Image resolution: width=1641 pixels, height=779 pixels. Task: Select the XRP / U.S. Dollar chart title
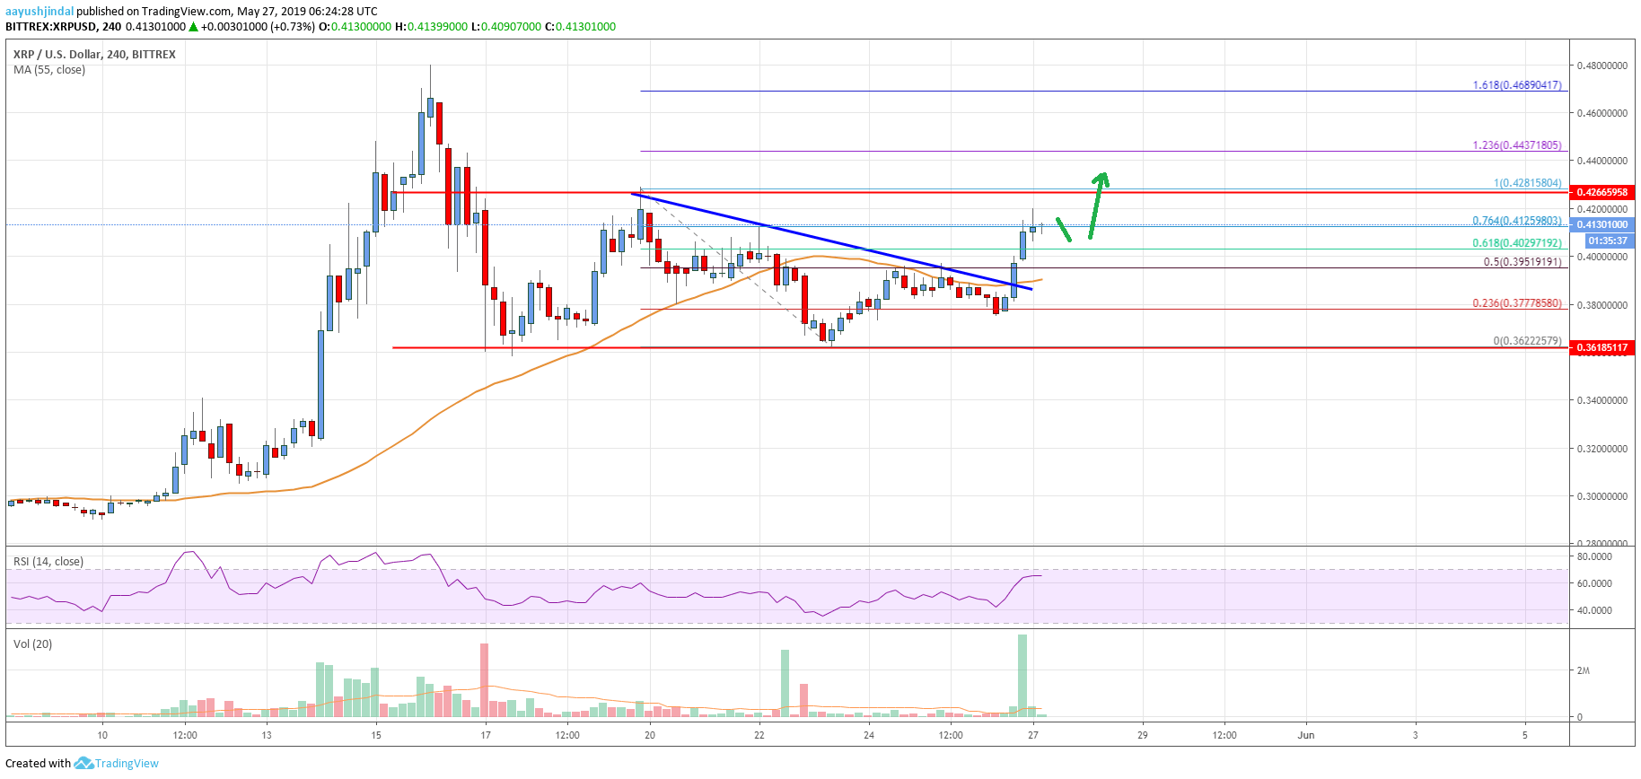pyautogui.click(x=94, y=54)
